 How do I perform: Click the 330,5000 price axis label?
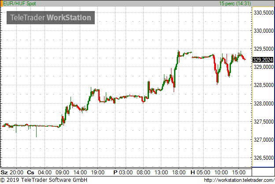coord(264,13)
